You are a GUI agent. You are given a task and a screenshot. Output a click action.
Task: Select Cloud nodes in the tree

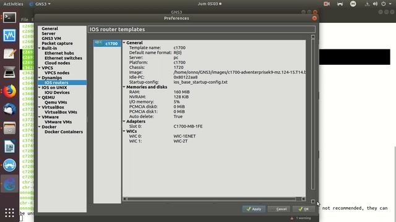(58, 63)
